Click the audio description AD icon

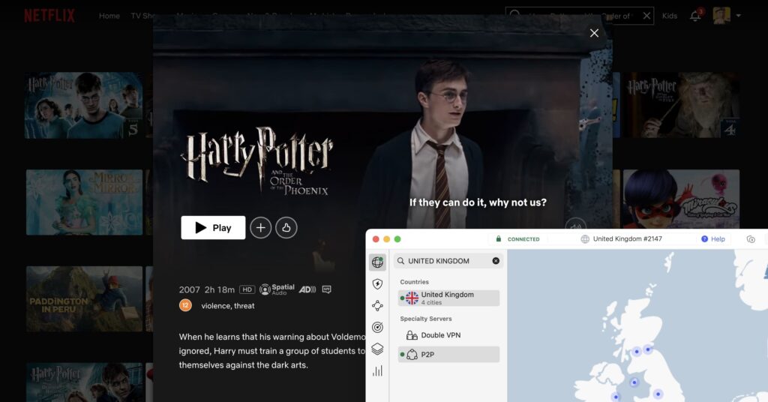(x=307, y=289)
